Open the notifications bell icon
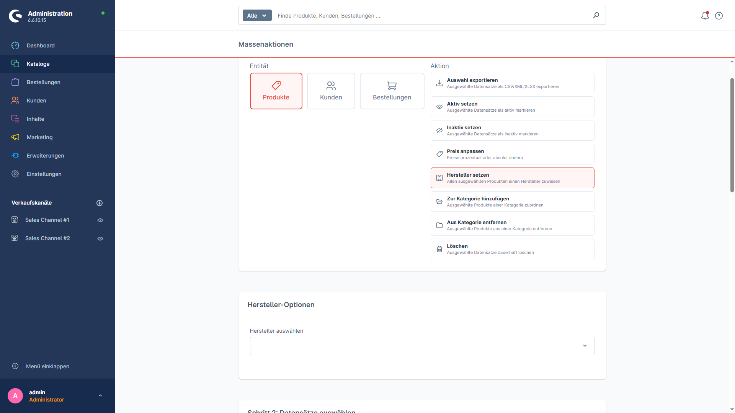Screen dimensions: 735x413 [x=705, y=16]
